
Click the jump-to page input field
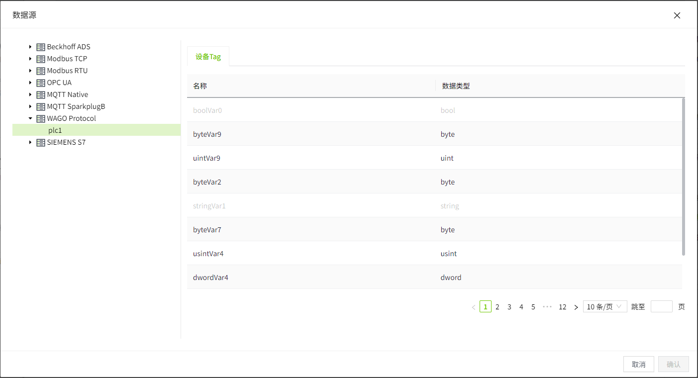click(x=661, y=306)
